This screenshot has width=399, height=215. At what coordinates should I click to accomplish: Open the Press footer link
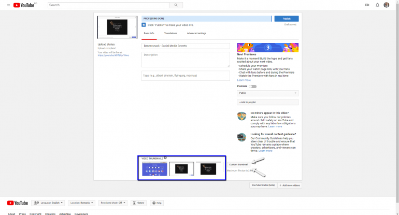pos(22,214)
